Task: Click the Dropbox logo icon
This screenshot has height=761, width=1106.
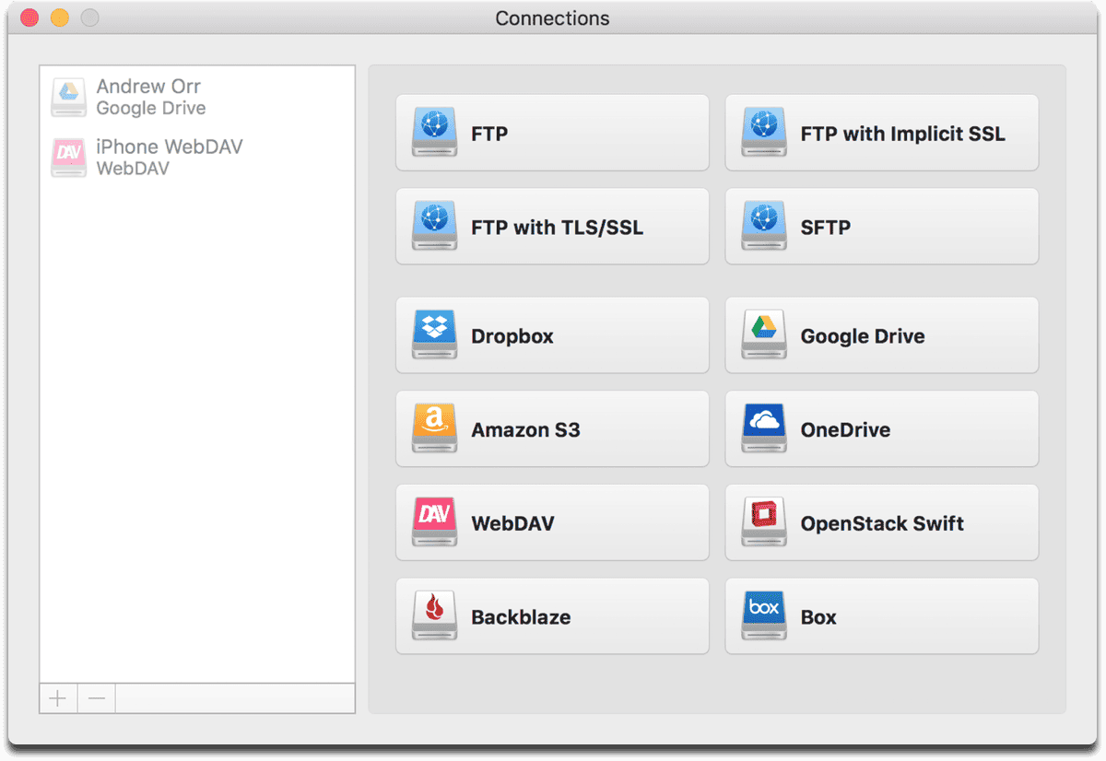Action: (434, 335)
